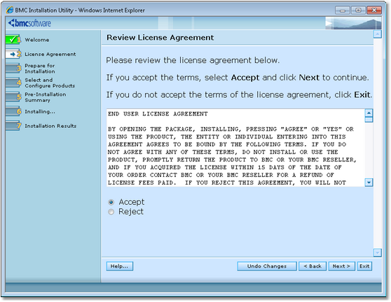Select Installation Results step
The width and height of the screenshot is (391, 302).
[x=50, y=126]
